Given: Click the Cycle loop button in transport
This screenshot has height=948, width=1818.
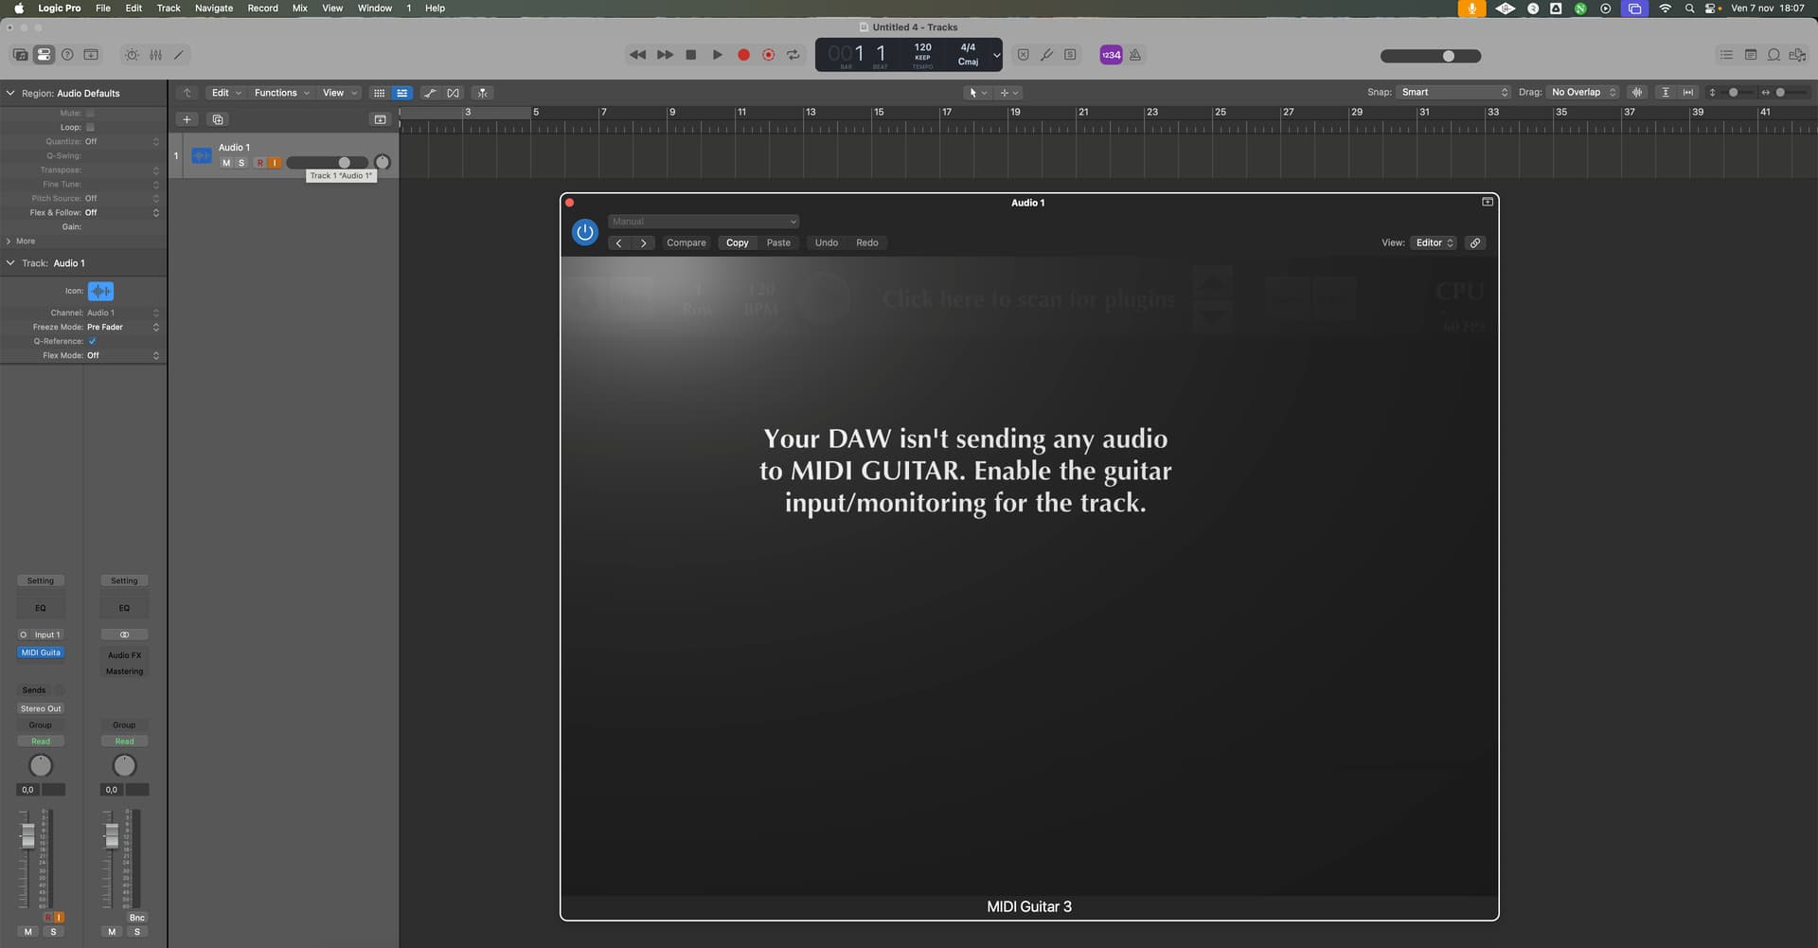Looking at the screenshot, I should 793,55.
